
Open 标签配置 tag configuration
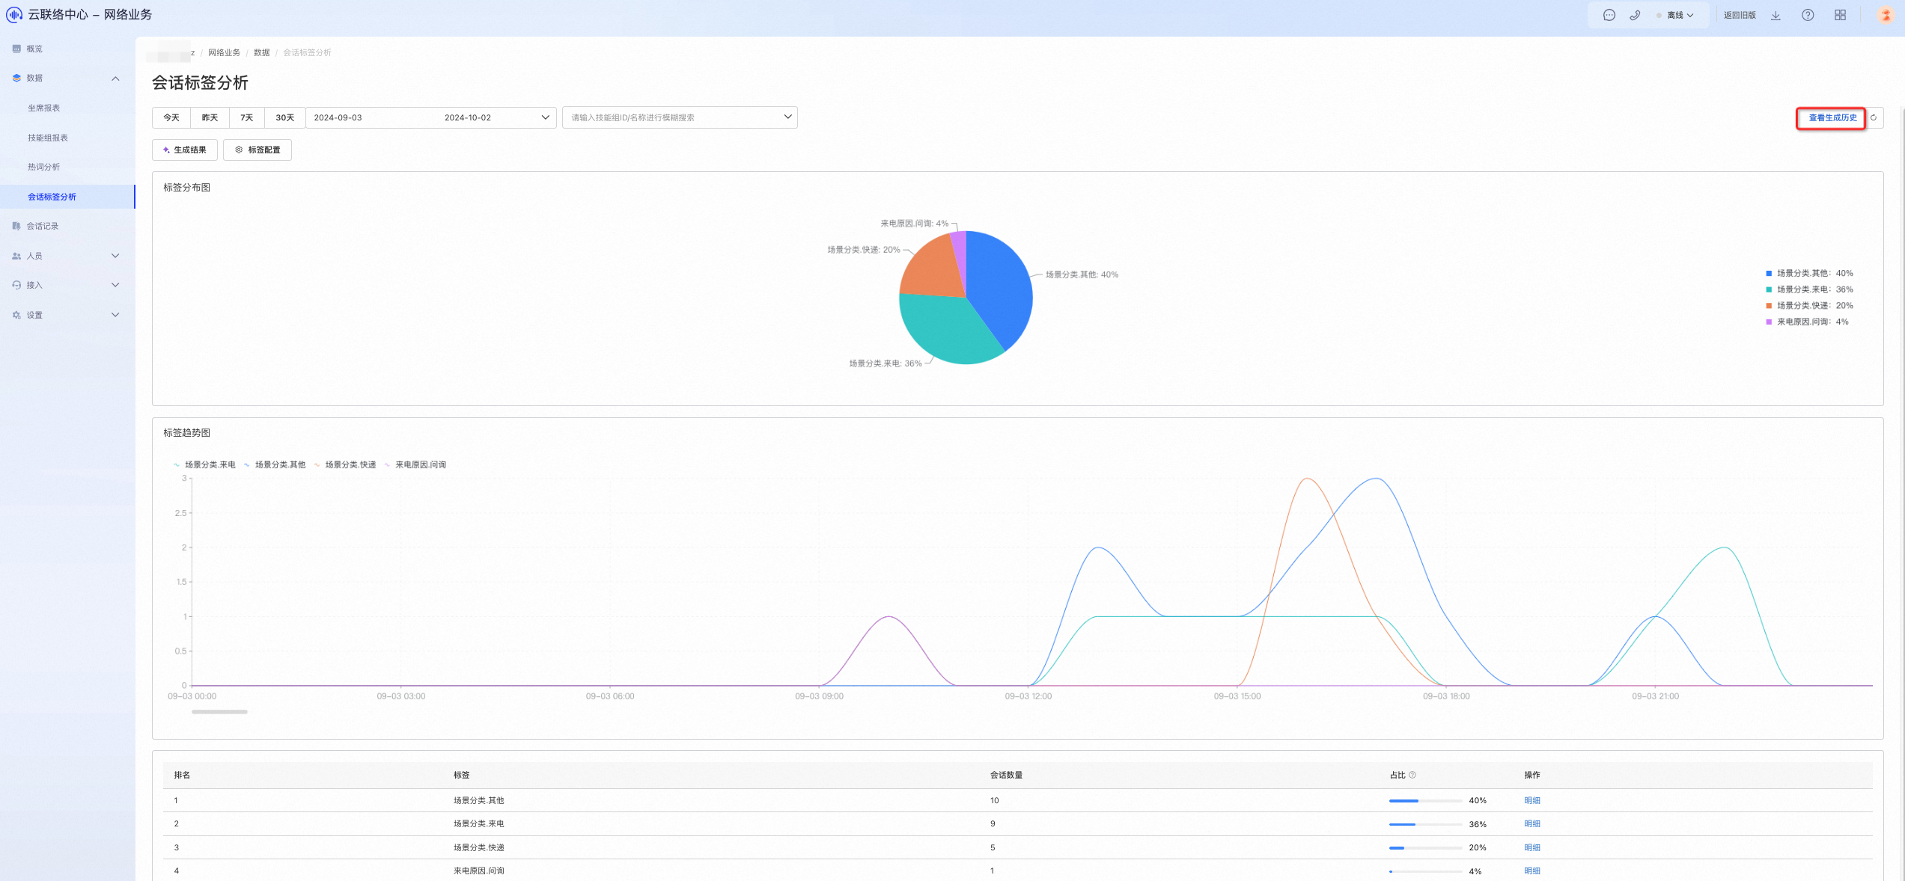pos(257,150)
